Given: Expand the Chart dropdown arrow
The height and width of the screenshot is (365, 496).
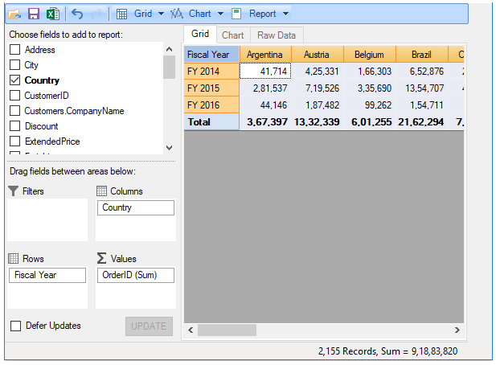Looking at the screenshot, I should (220, 14).
